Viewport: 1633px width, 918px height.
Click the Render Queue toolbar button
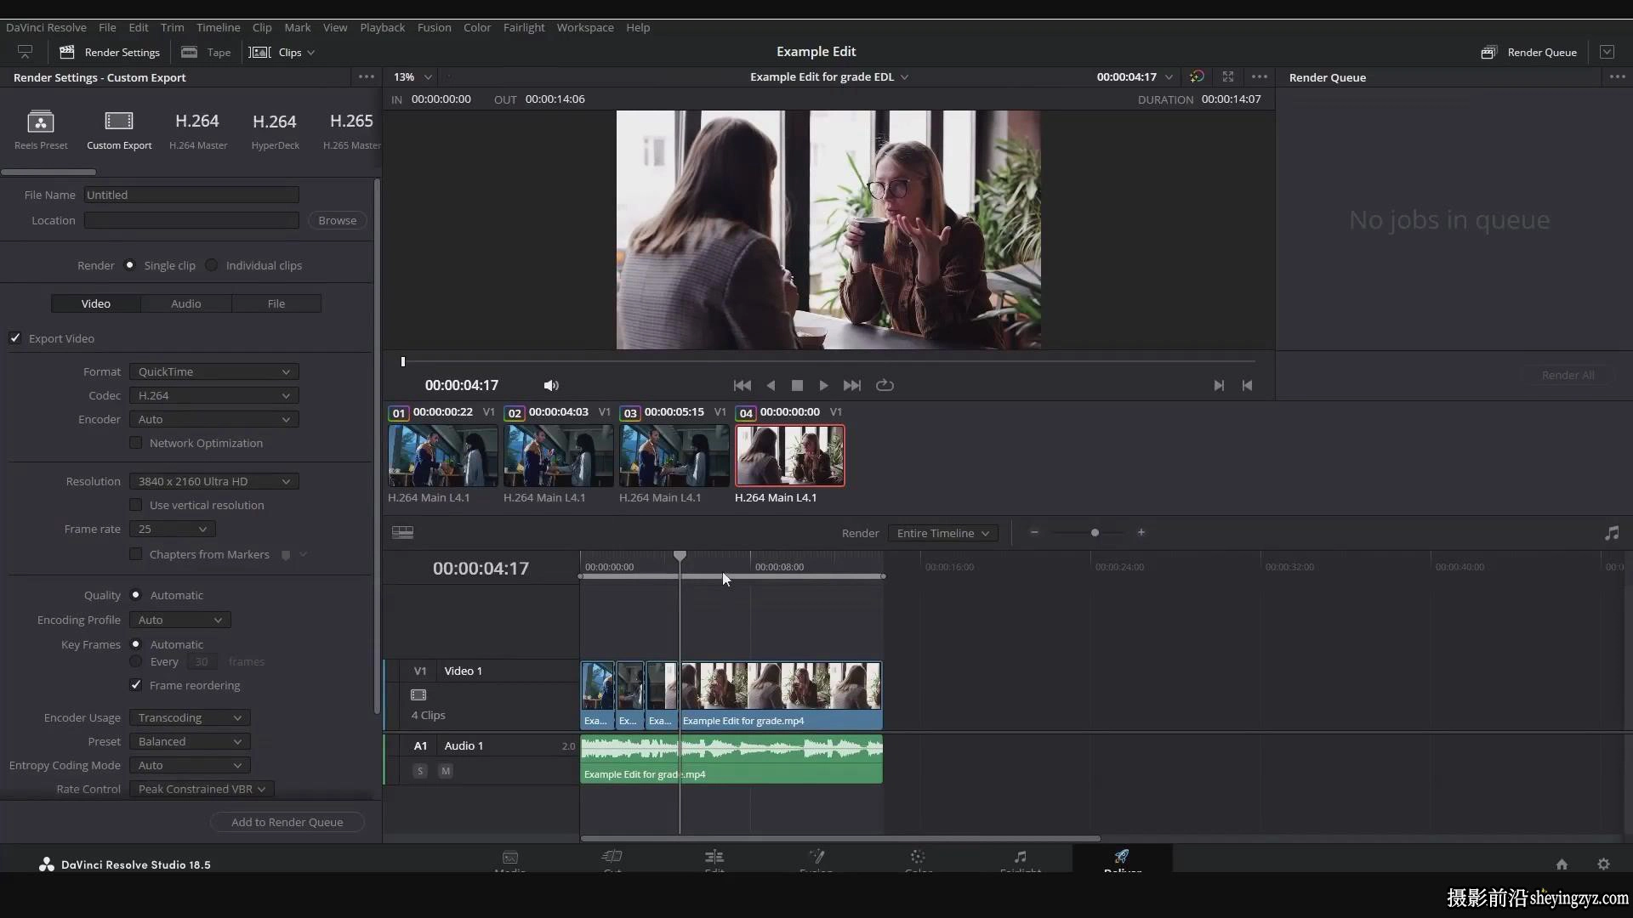(1529, 52)
